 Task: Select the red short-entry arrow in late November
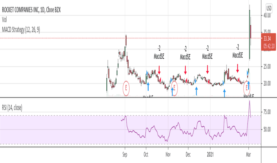coord(185,70)
